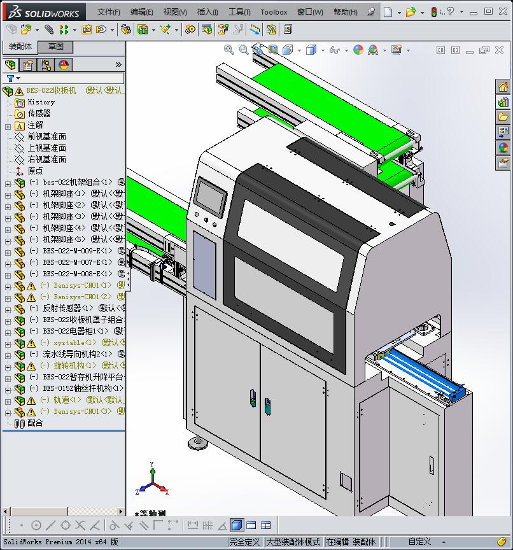The image size is (513, 550).
Task: Click the Zoom to Area icon
Action: point(243,50)
